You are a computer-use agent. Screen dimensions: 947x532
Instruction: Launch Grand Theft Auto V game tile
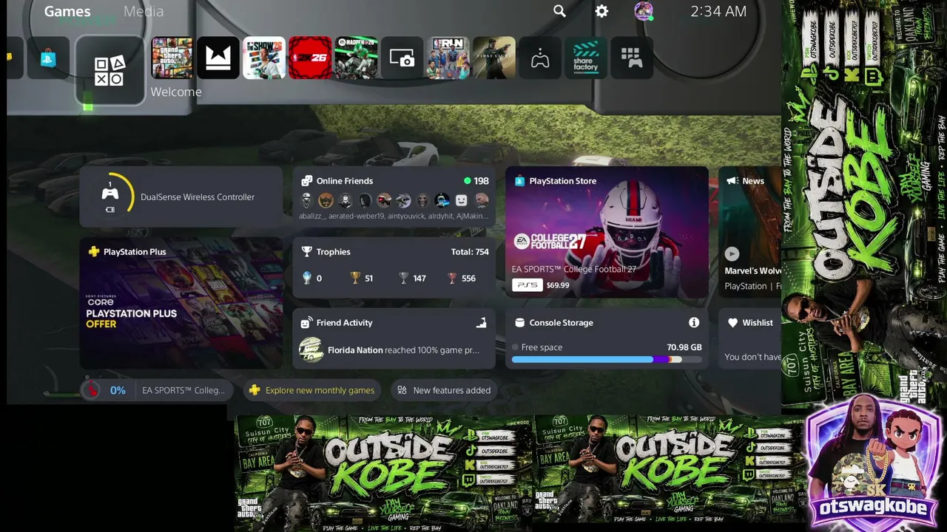[x=172, y=58]
